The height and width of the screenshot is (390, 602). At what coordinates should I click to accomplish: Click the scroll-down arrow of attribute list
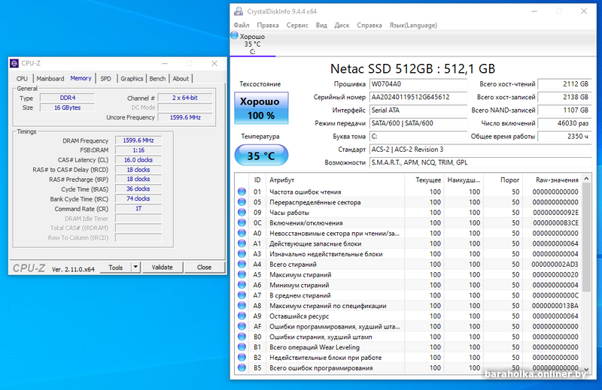click(586, 369)
